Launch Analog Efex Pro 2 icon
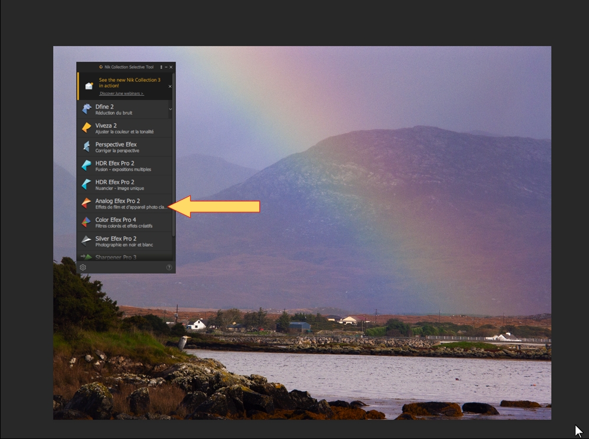Image resolution: width=589 pixels, height=439 pixels. click(87, 203)
